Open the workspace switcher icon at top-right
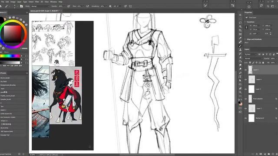 point(272,6)
